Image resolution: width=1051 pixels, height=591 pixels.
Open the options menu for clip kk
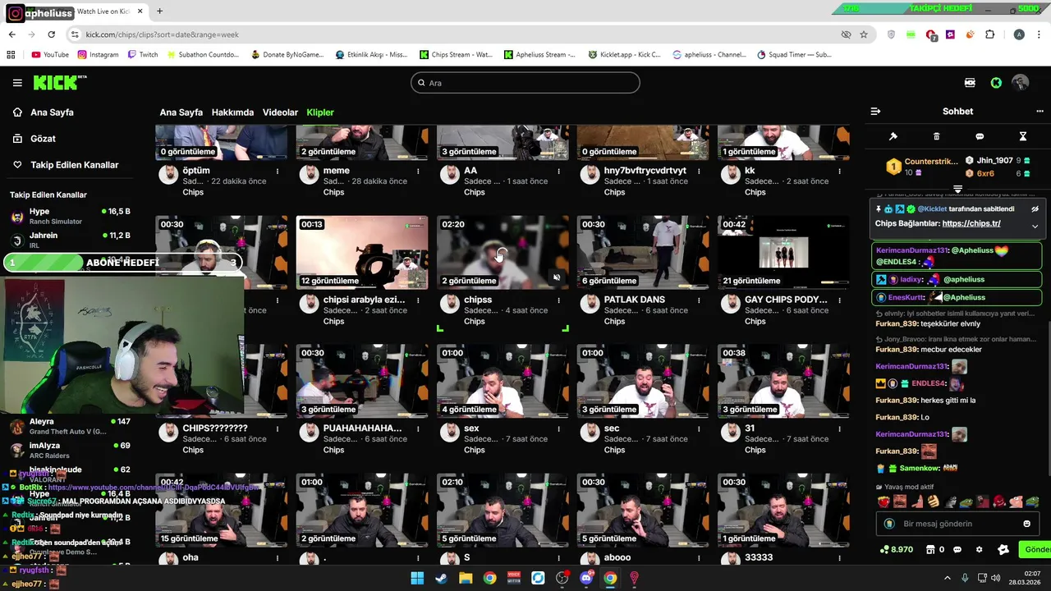click(x=839, y=171)
